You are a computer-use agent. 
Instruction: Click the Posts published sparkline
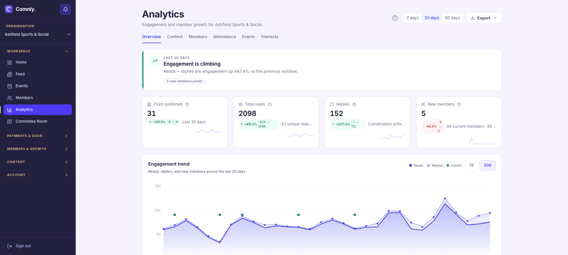[209, 131]
